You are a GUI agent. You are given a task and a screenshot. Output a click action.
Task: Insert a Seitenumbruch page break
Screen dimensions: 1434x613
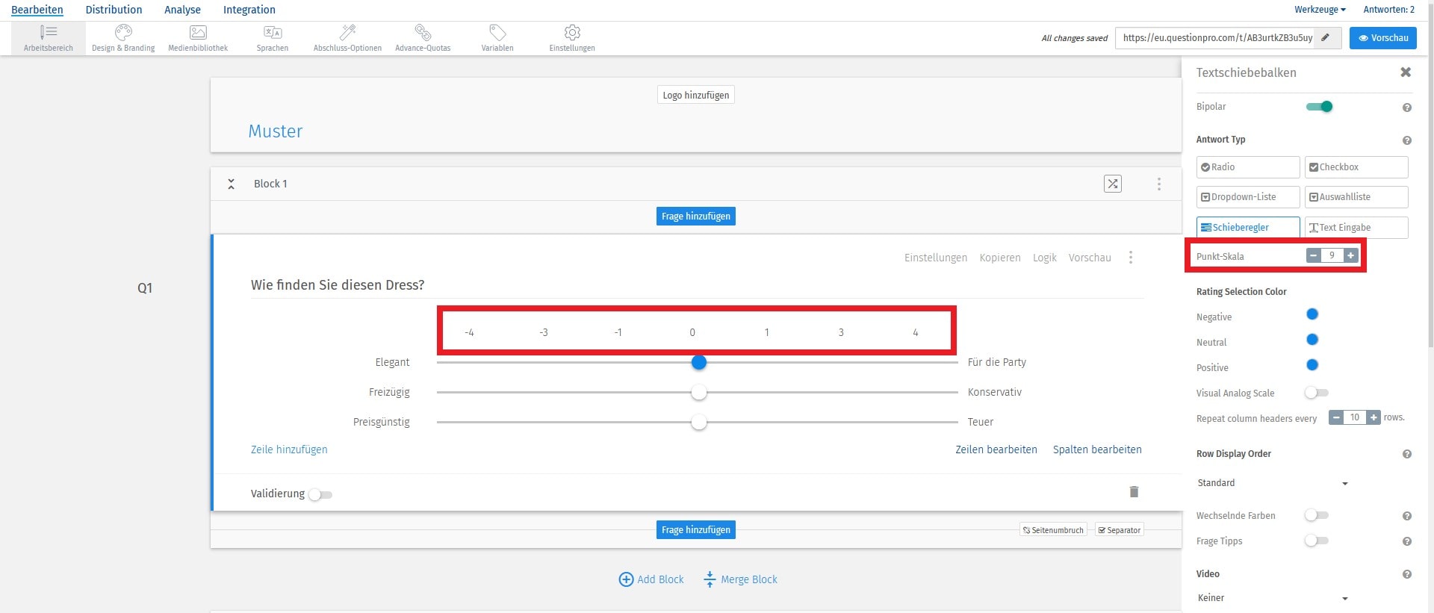tap(1053, 530)
